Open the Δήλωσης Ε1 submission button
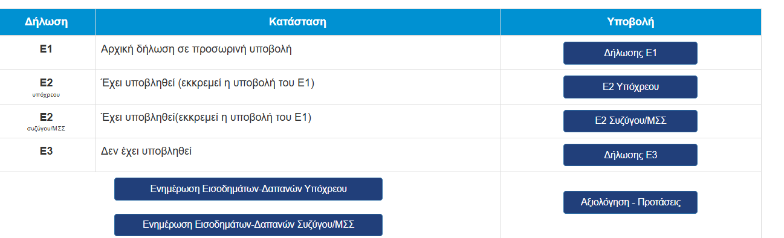This screenshot has width=784, height=238. pyautogui.click(x=630, y=53)
